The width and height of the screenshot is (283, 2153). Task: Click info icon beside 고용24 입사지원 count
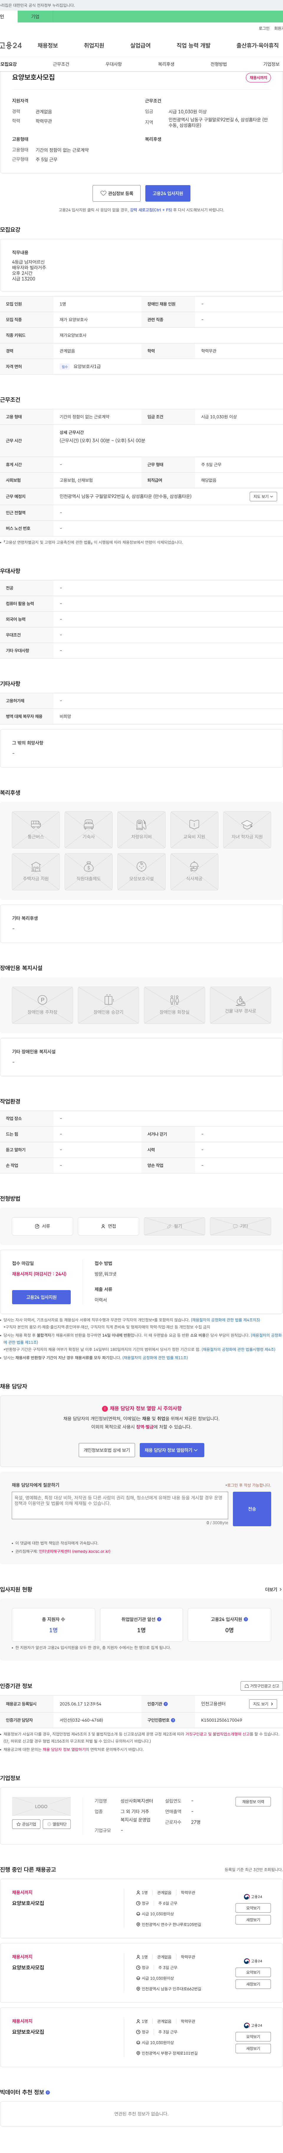click(x=246, y=1619)
